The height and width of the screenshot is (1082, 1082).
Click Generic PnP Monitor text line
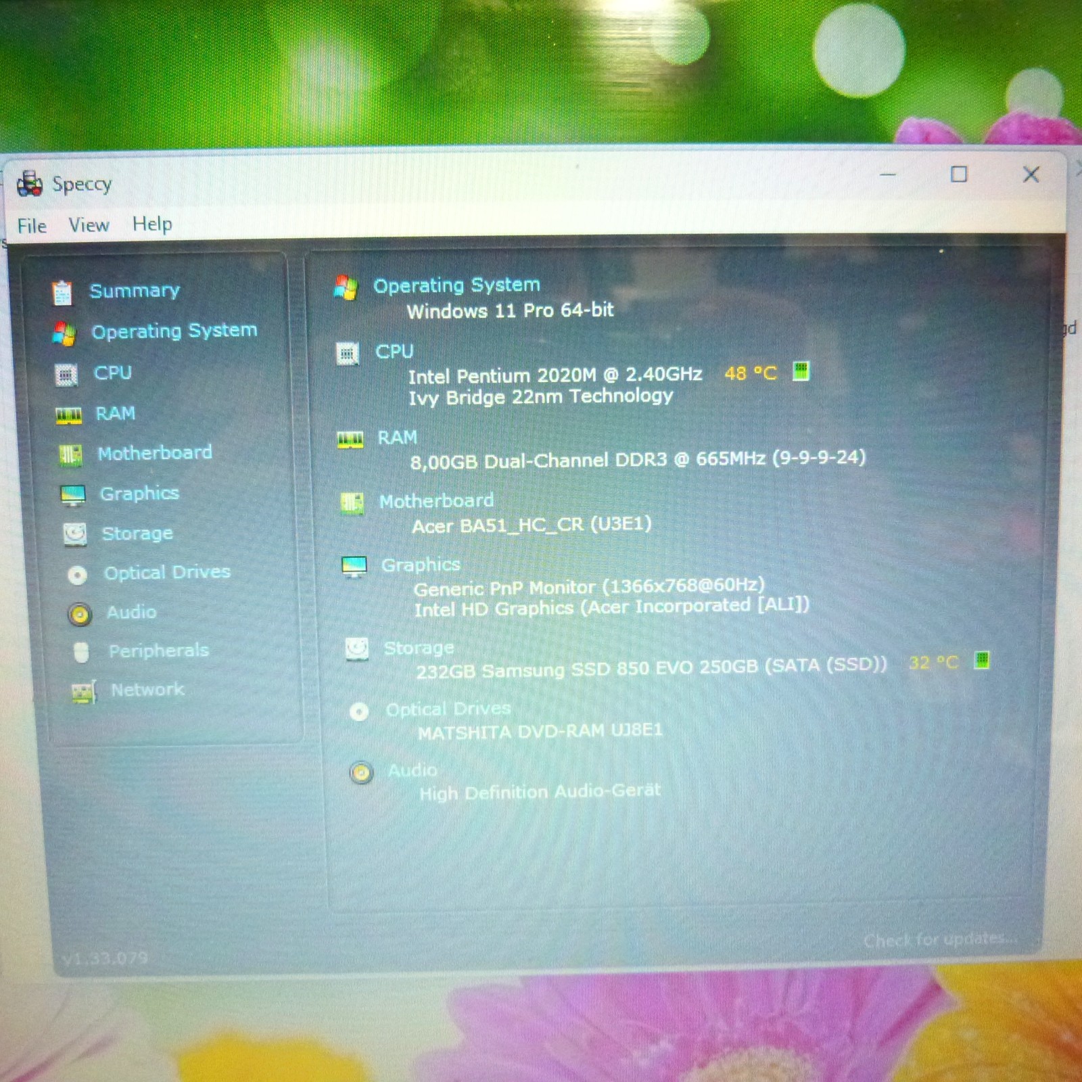pos(589,587)
